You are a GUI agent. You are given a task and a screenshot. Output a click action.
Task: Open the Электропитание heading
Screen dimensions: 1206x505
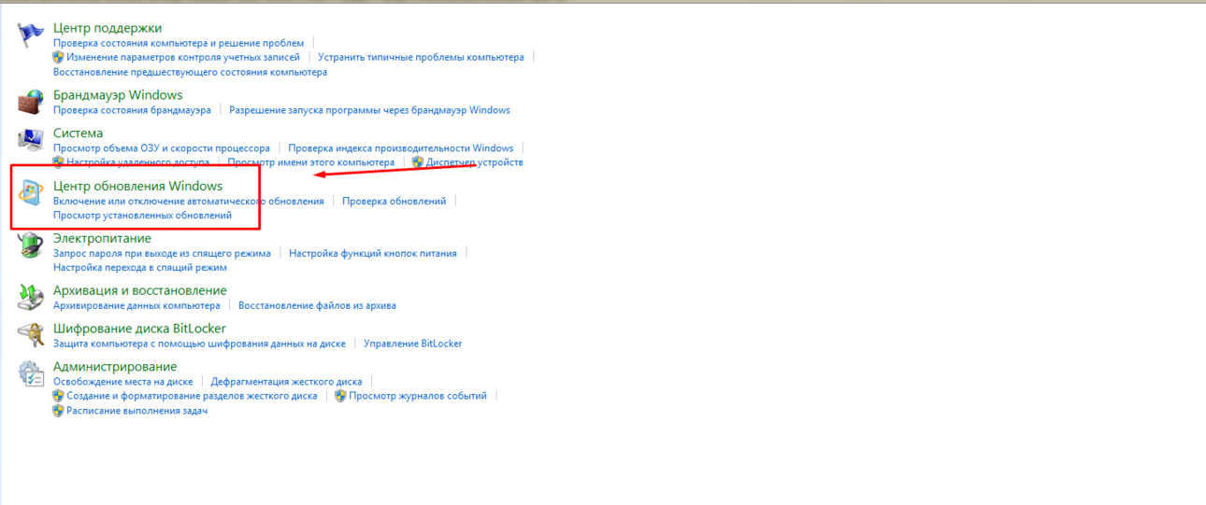[x=102, y=239]
